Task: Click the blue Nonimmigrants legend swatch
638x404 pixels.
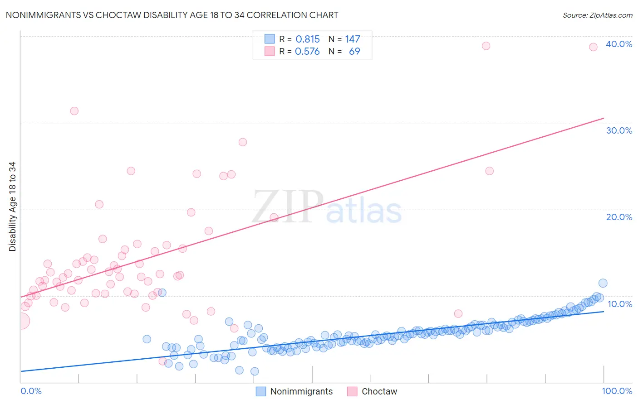Action: point(260,391)
